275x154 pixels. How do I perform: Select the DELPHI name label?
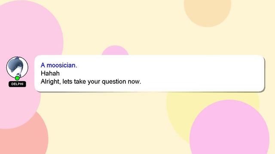point(17,84)
